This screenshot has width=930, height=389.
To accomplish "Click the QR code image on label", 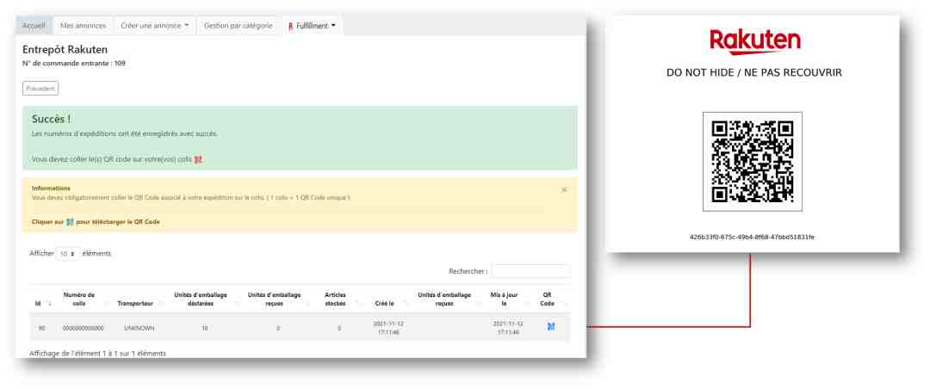I will tap(753, 161).
